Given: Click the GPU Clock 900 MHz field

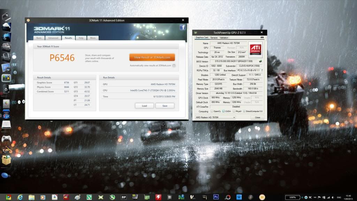Looking at the screenshot, I should click(x=215, y=98).
